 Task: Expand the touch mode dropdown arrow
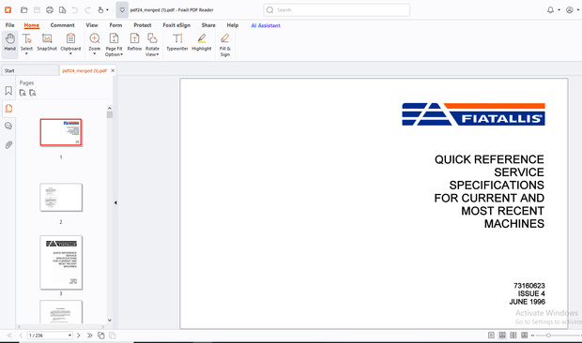coord(107,10)
